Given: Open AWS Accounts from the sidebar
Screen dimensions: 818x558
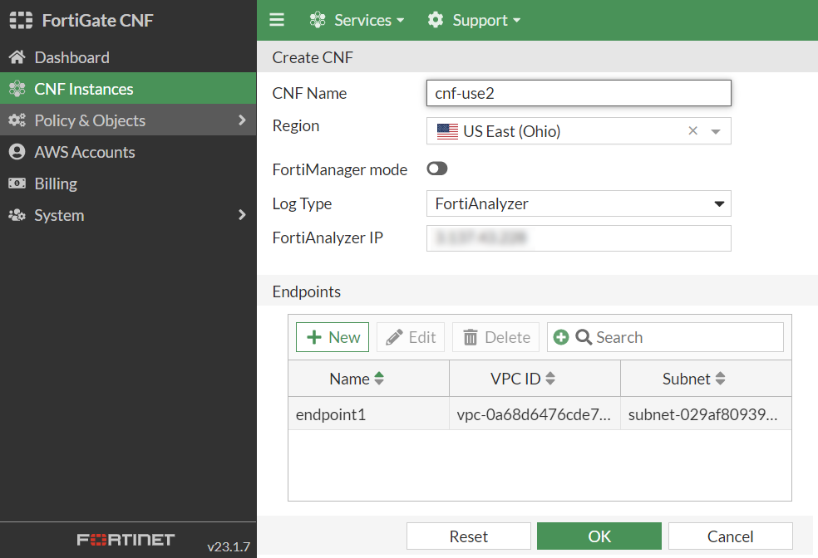Looking at the screenshot, I should click(x=85, y=152).
